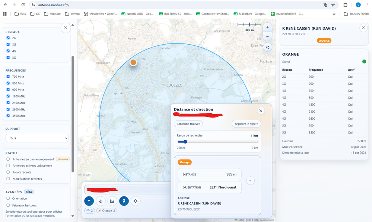
Task: Open the browser extensions puzzle icon
Action: pos(346,5)
